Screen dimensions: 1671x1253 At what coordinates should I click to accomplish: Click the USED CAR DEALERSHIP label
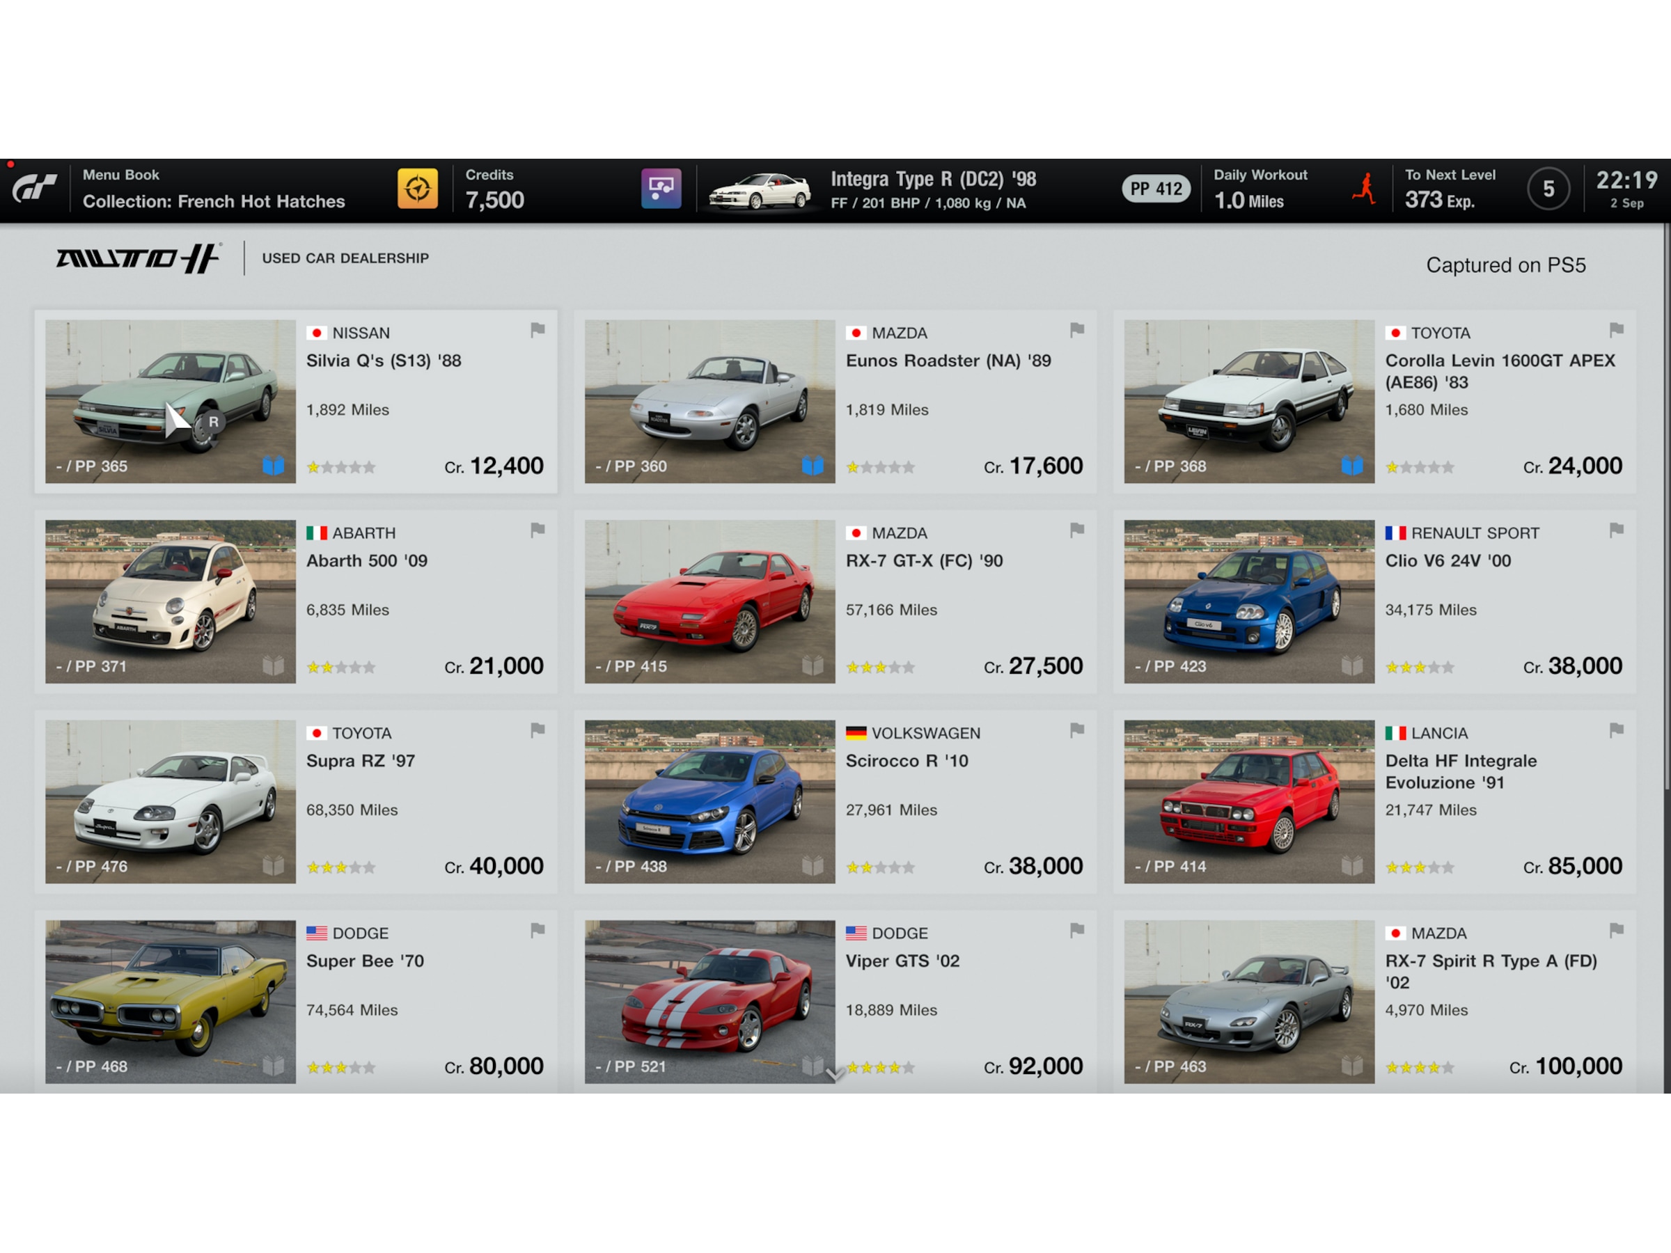pos(345,258)
